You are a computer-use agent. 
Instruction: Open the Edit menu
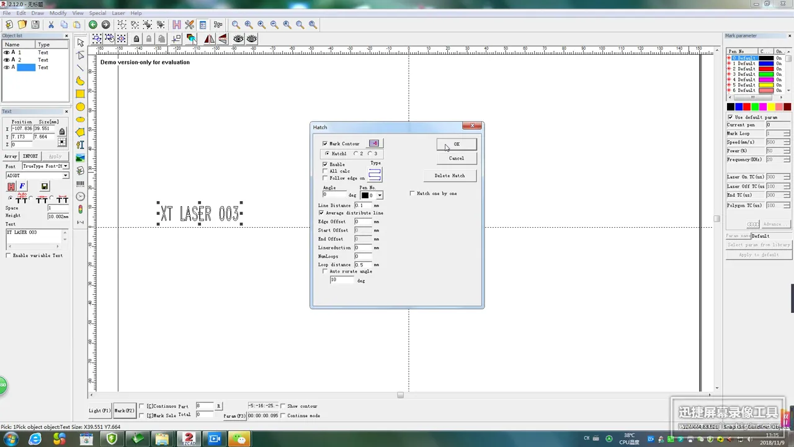coord(21,13)
